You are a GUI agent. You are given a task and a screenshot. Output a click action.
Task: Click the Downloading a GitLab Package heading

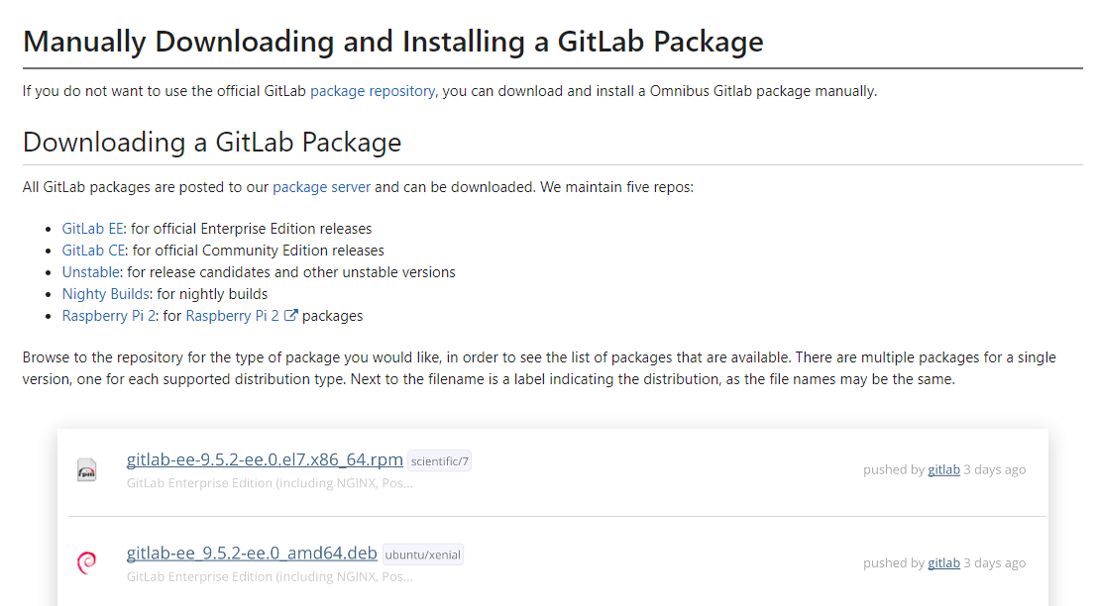tap(212, 142)
